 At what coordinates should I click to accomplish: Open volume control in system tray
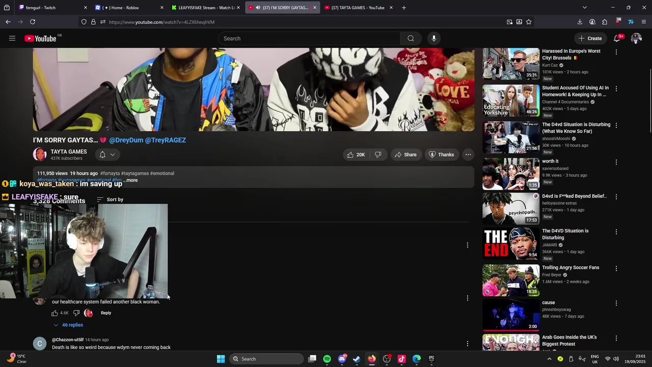point(615,359)
